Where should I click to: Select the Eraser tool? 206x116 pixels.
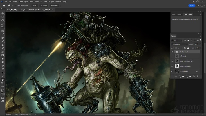pyautogui.click(x=3, y=52)
